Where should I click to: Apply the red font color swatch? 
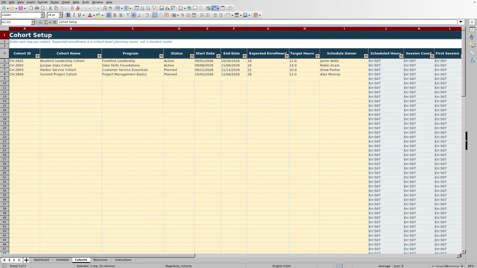pyautogui.click(x=90, y=15)
